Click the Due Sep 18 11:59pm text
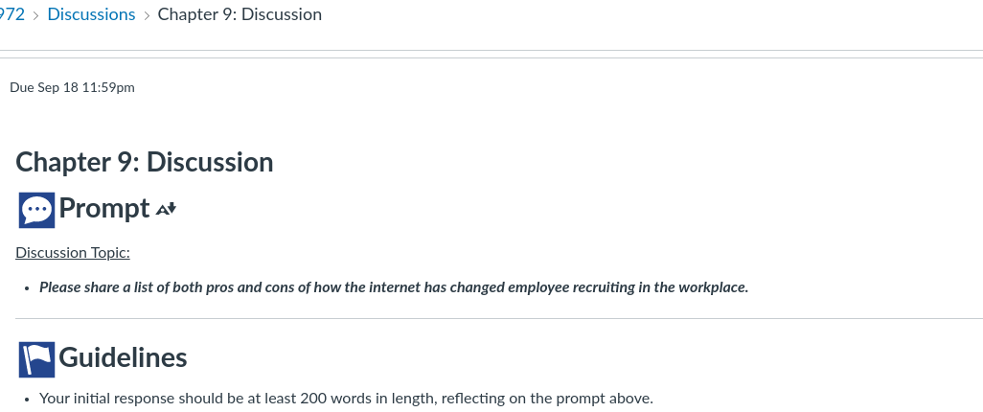983x412 pixels. (72, 87)
